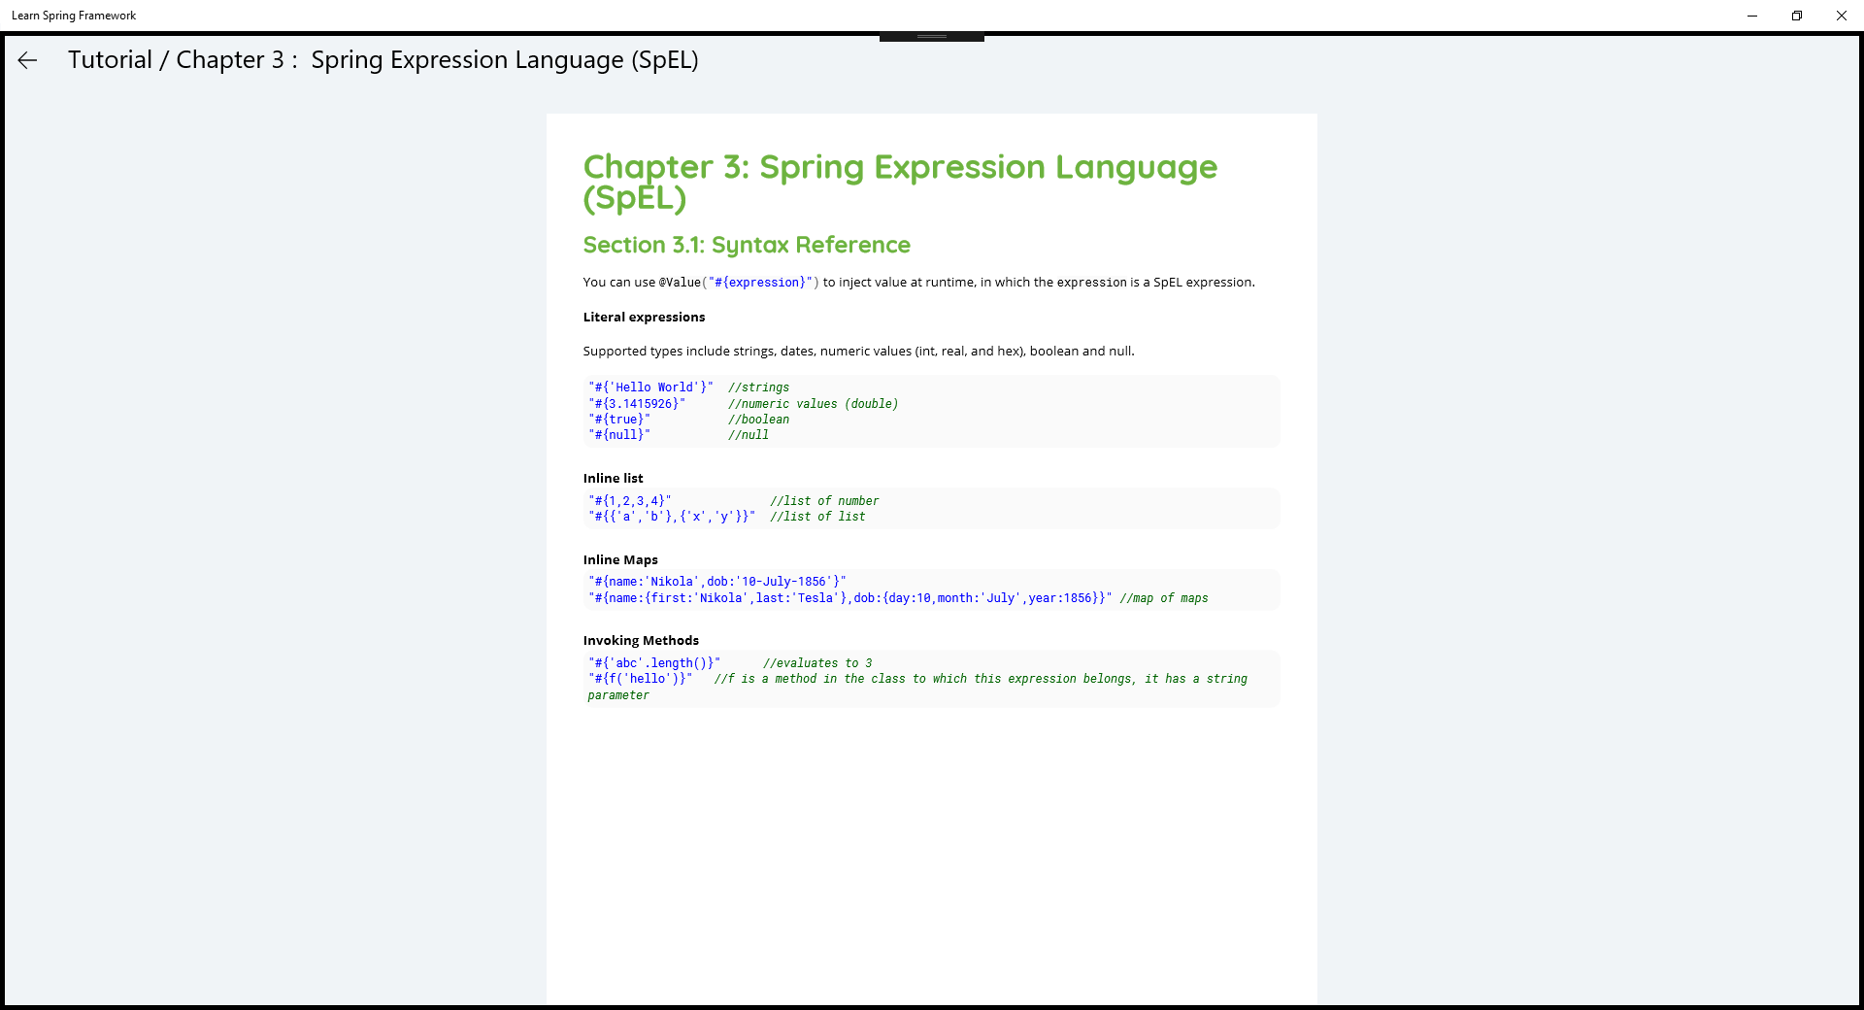
Task: Click the '//f is a method in the class' comment
Action: tap(917, 687)
